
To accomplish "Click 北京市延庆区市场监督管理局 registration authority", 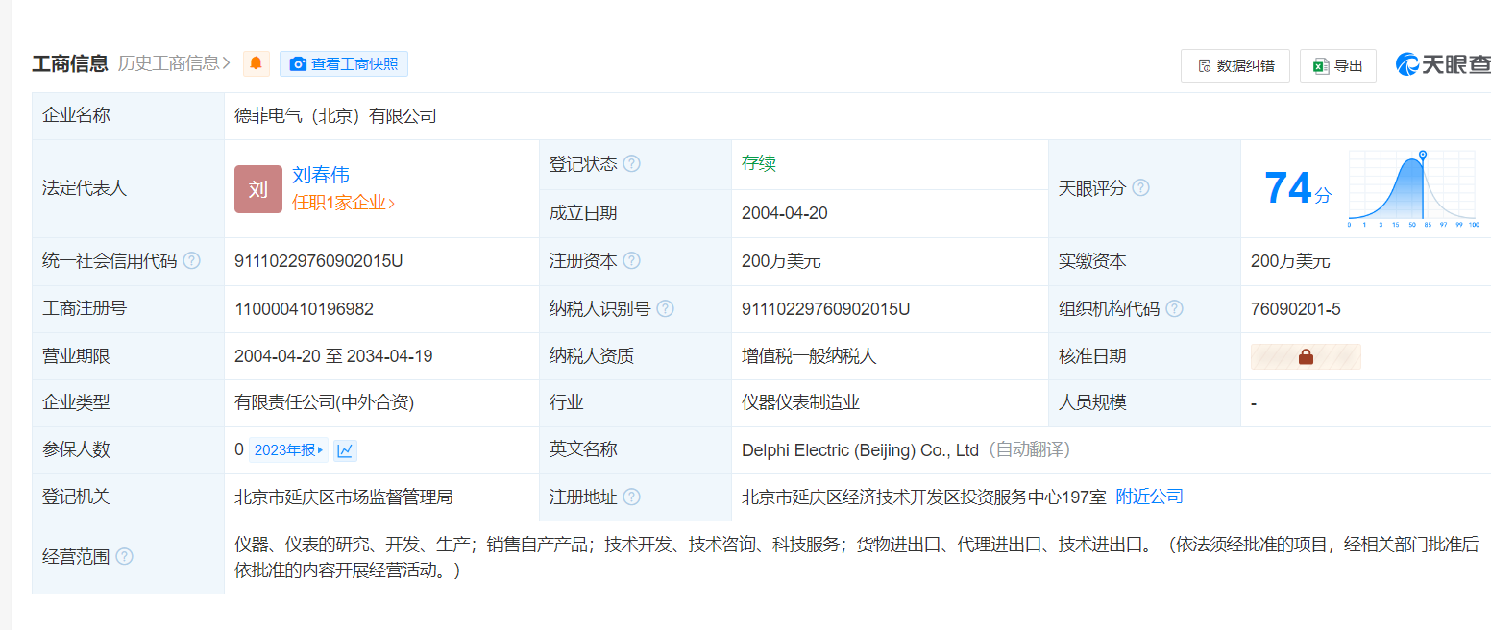I will click(343, 497).
